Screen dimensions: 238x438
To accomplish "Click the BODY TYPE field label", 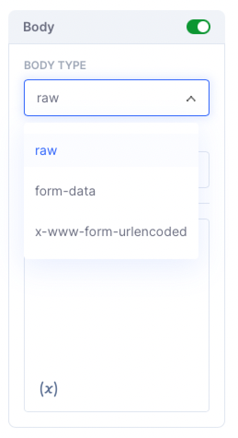I will pyautogui.click(x=55, y=65).
